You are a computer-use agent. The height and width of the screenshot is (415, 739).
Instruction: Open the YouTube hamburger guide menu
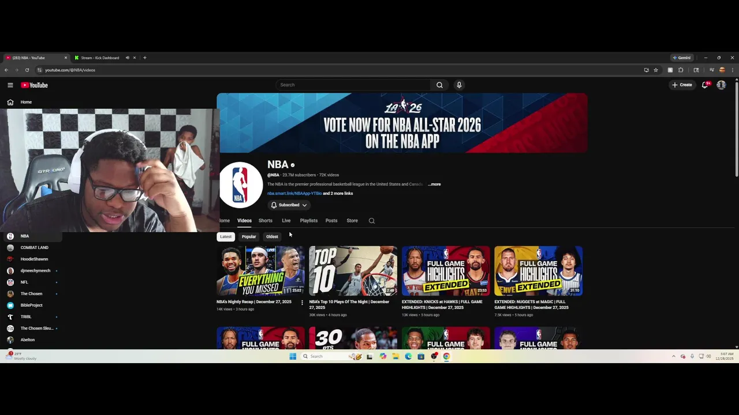[10, 85]
